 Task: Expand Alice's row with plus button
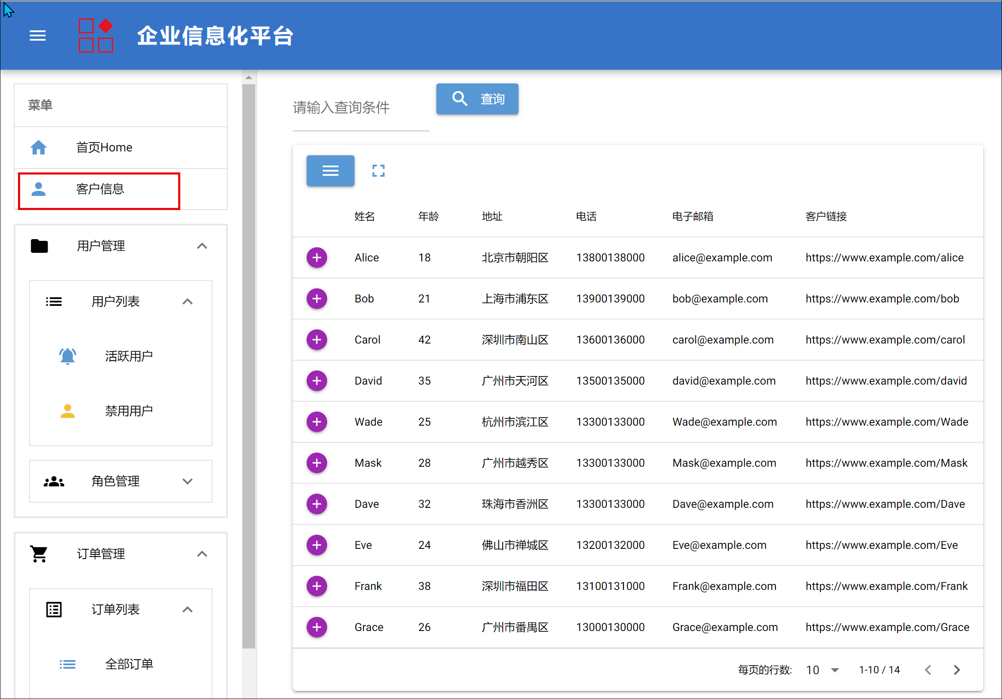click(x=316, y=258)
